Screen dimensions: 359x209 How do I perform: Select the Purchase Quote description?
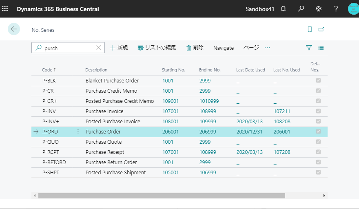104,142
